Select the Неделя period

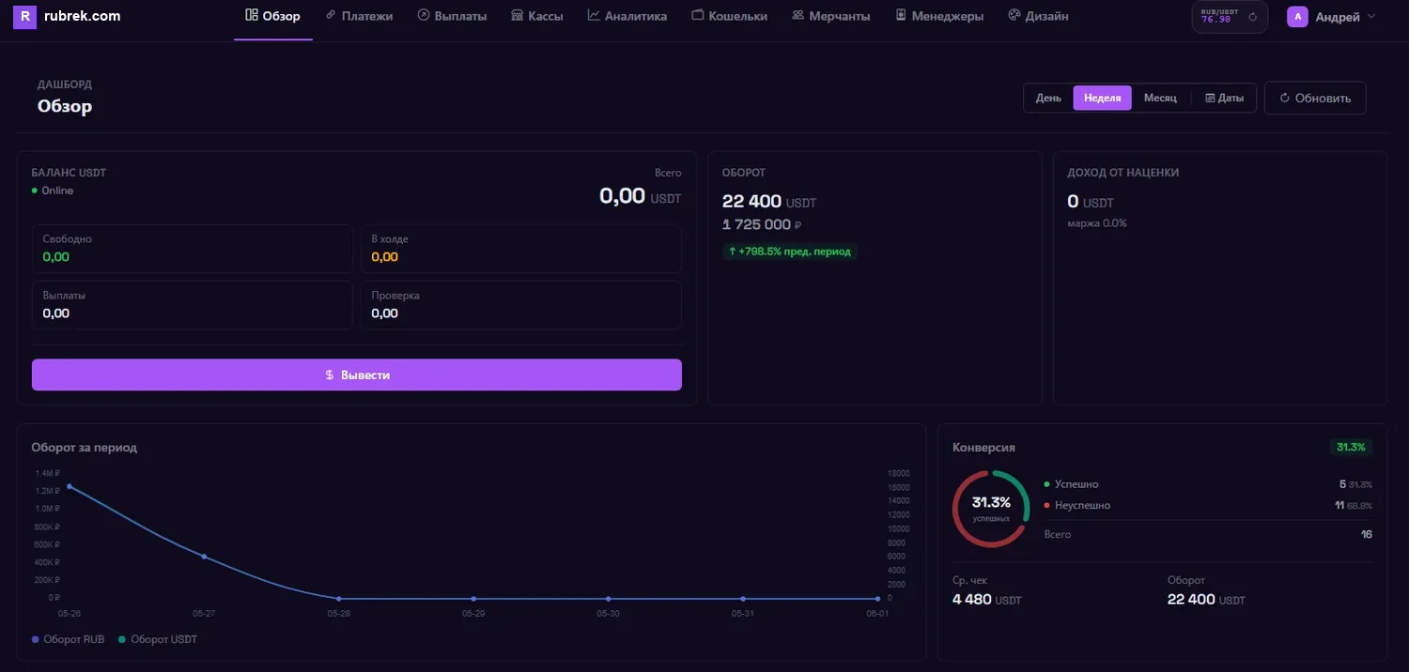[x=1103, y=98]
